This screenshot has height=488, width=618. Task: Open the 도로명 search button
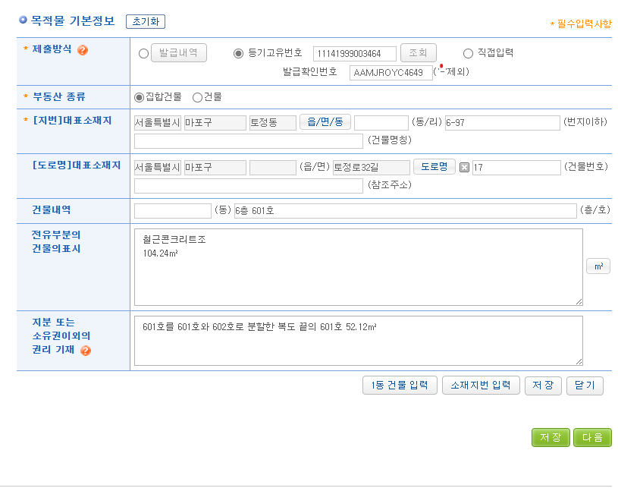coord(434,166)
